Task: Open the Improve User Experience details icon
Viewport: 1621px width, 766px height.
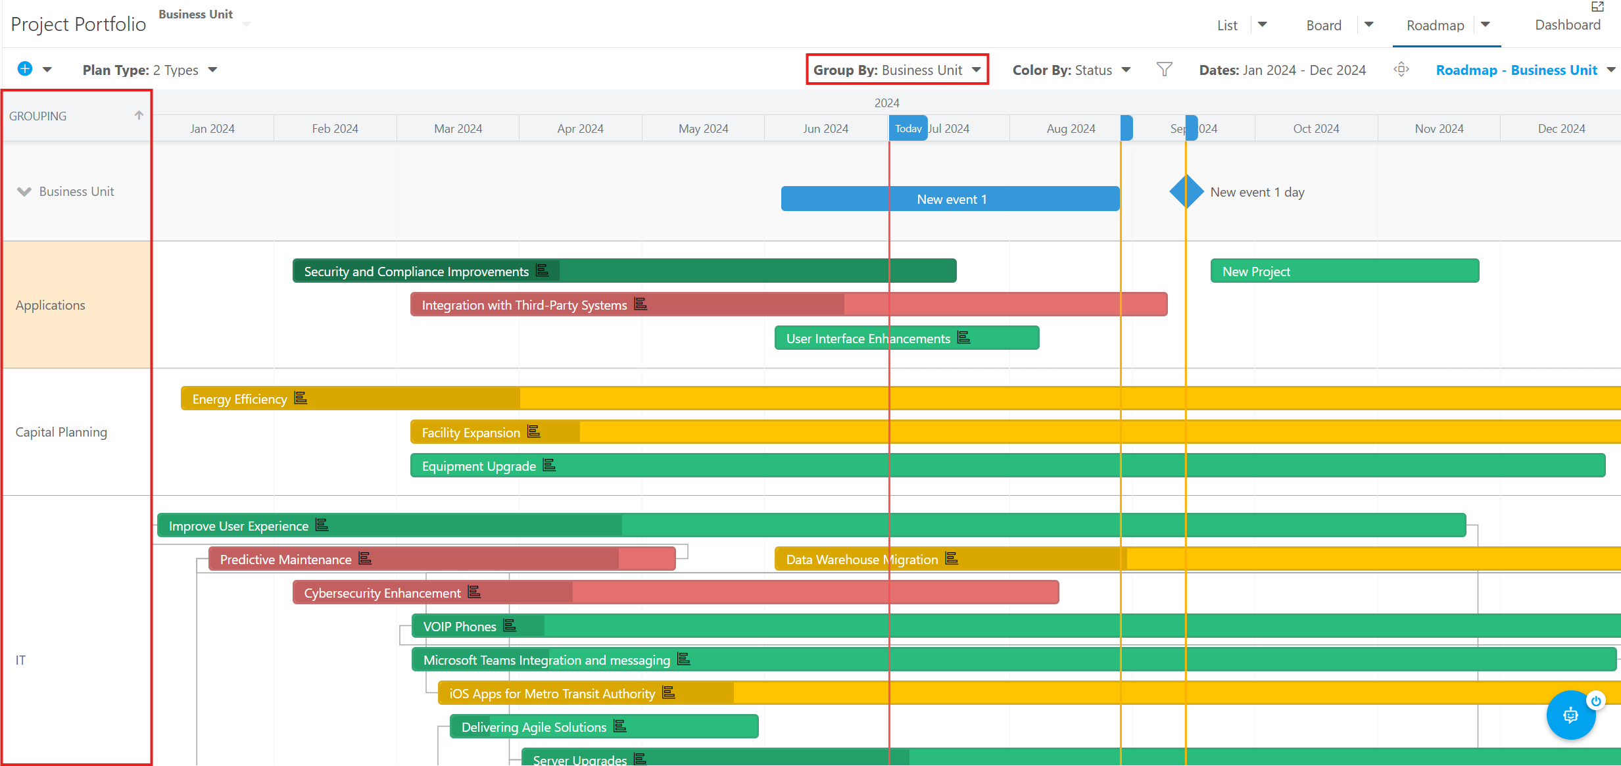Action: 322,525
